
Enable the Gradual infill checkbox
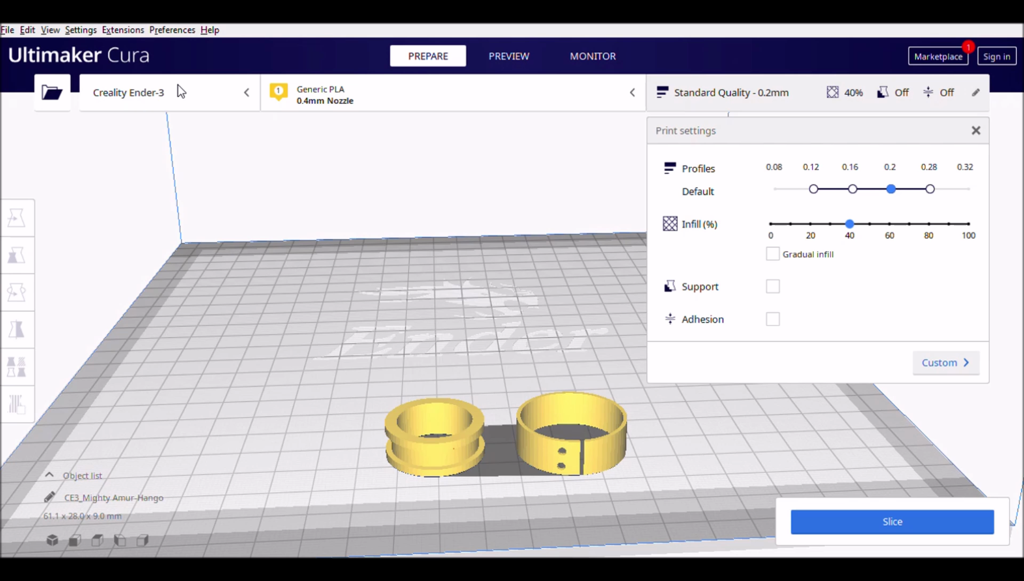[x=772, y=254]
